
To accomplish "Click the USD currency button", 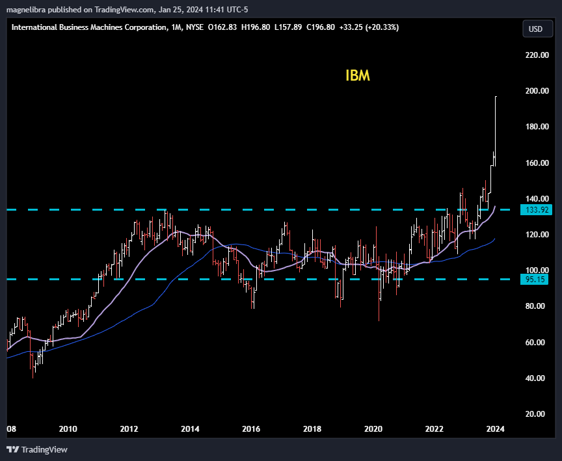I will point(538,29).
